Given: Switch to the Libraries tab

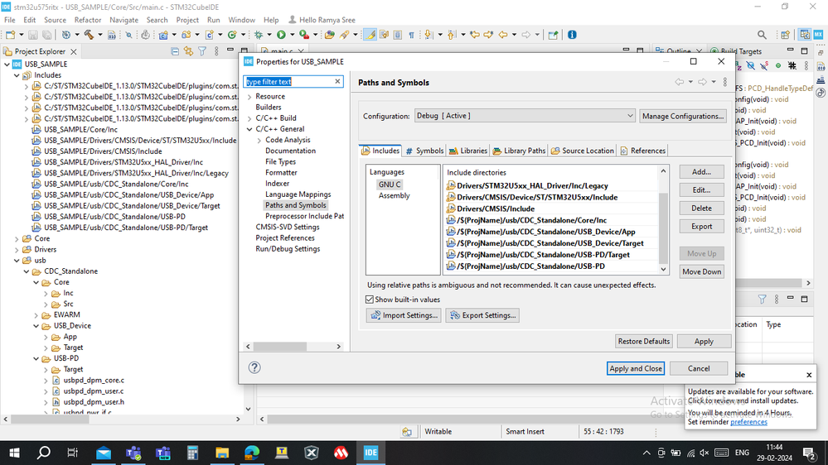Looking at the screenshot, I should pos(467,151).
